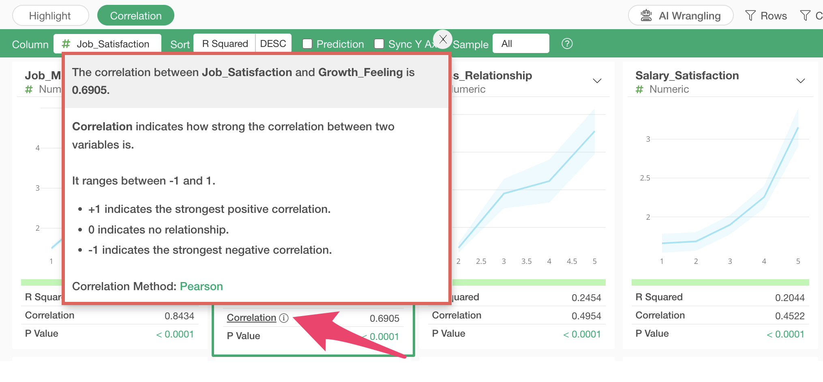Viewport: 823px width, 382px height.
Task: Toggle the DESC sort order button
Action: tap(273, 44)
